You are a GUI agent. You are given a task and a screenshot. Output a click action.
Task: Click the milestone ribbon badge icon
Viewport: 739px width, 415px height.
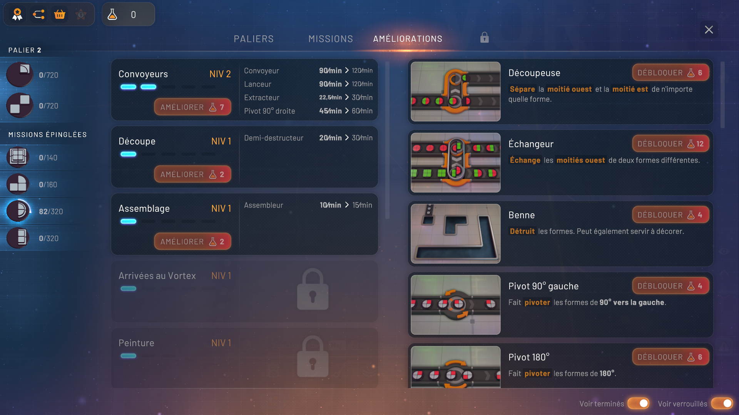pyautogui.click(x=17, y=15)
